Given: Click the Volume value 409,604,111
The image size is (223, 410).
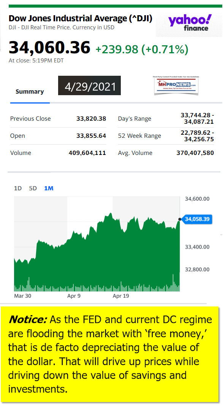Looking at the screenshot, I should click(87, 153).
